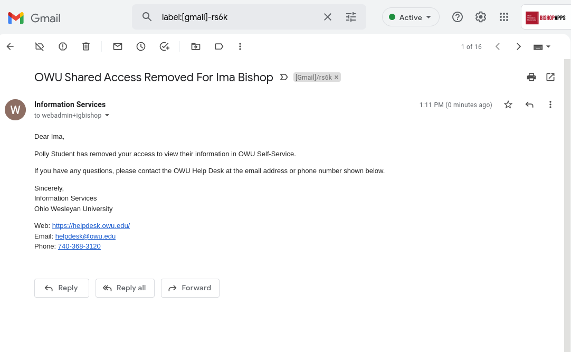Open the Move to folder icon
This screenshot has height=352, width=571.
tap(196, 46)
